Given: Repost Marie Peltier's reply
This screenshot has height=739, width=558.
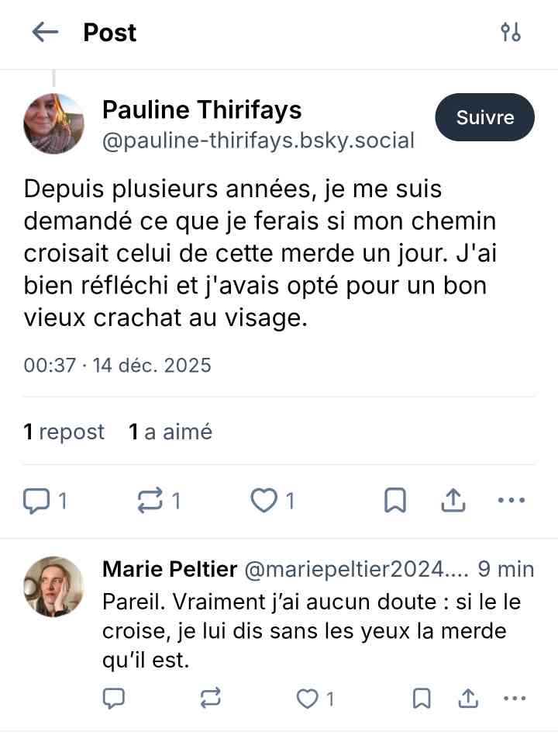Looking at the screenshot, I should (x=210, y=699).
